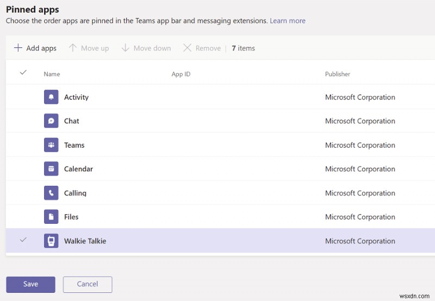Select the Activity row name
435x301 pixels.
click(76, 97)
